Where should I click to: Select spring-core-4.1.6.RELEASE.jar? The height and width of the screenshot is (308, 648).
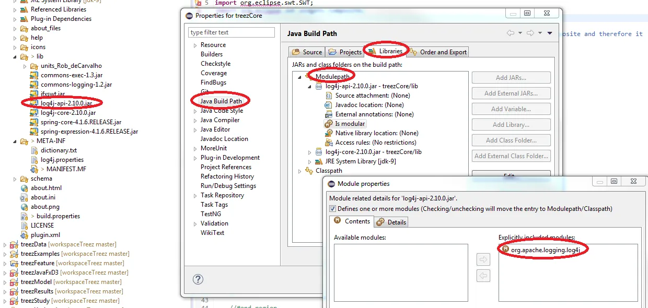81,122
